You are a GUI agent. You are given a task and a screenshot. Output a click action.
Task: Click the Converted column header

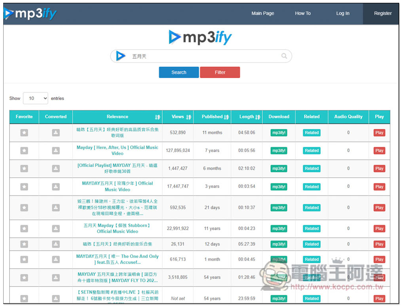pyautogui.click(x=55, y=117)
